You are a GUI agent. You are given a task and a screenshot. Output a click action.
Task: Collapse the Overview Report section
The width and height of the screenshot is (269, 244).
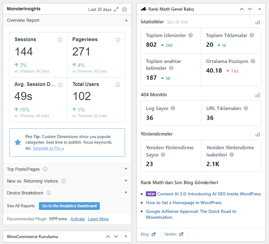tap(126, 20)
